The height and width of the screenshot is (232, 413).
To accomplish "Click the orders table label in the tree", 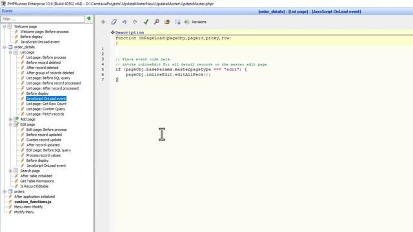I will click(x=19, y=191).
